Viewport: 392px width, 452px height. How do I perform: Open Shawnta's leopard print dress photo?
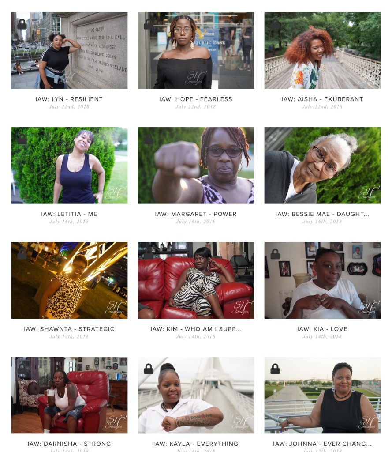[69, 280]
